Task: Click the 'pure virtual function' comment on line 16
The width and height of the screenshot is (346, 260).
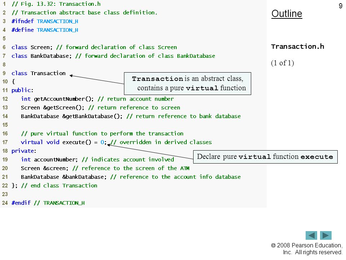Action: pos(102,134)
